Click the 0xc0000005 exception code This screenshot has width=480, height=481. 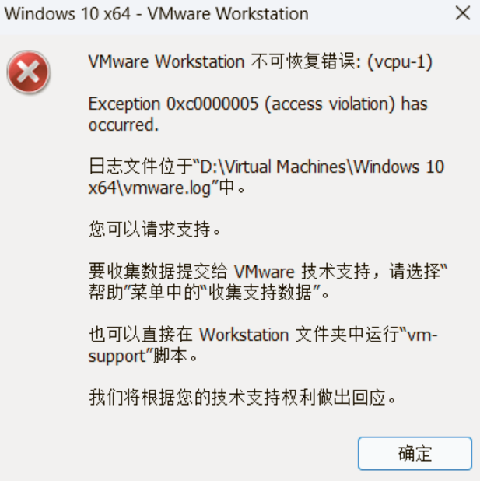pyautogui.click(x=212, y=104)
